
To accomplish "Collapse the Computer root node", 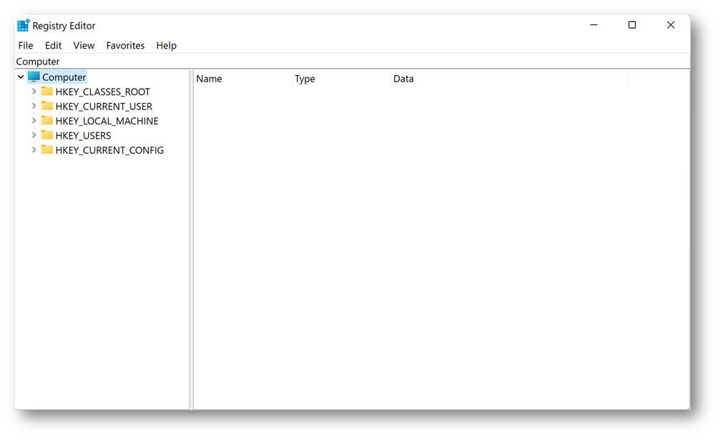I will point(21,77).
